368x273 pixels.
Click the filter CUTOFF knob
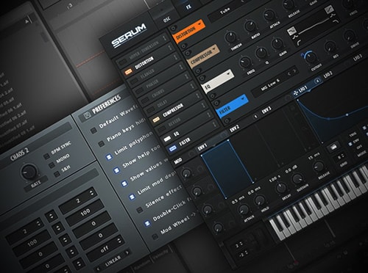click(311, 57)
